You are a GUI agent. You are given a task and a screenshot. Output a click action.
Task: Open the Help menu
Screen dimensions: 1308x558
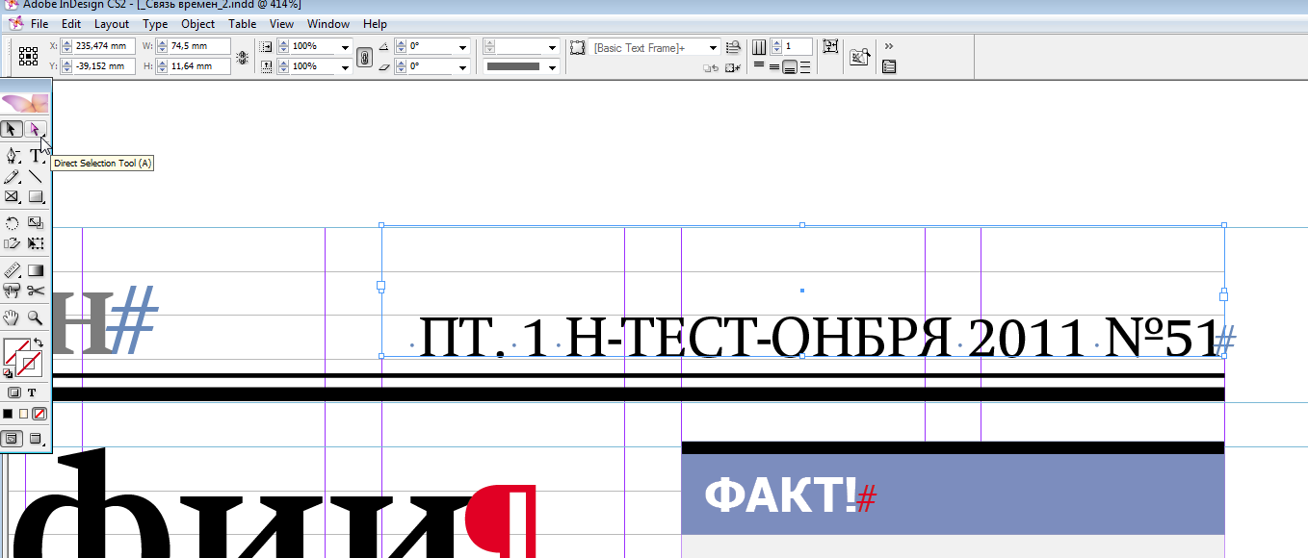pyautogui.click(x=376, y=24)
